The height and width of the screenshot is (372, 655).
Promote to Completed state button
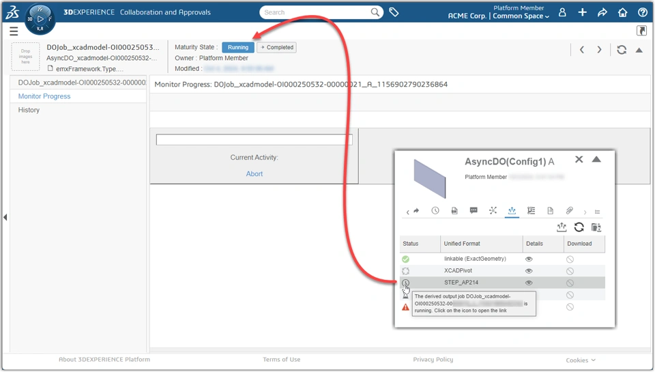point(276,47)
